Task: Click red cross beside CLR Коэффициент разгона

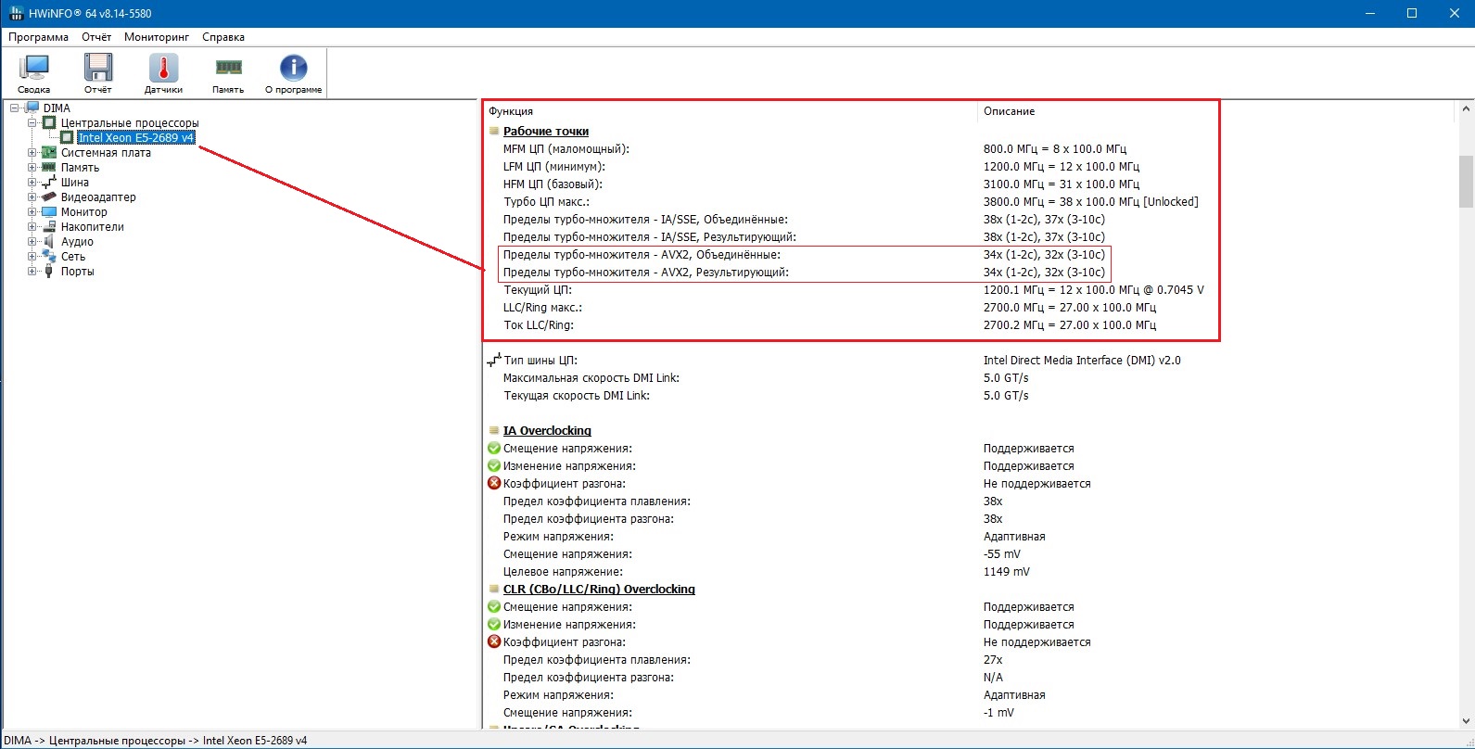Action: (494, 642)
